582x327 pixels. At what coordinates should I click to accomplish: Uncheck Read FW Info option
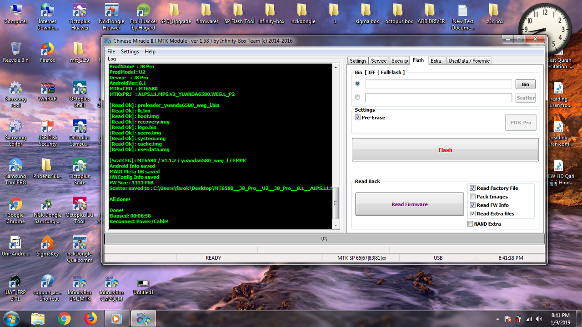[x=473, y=205]
